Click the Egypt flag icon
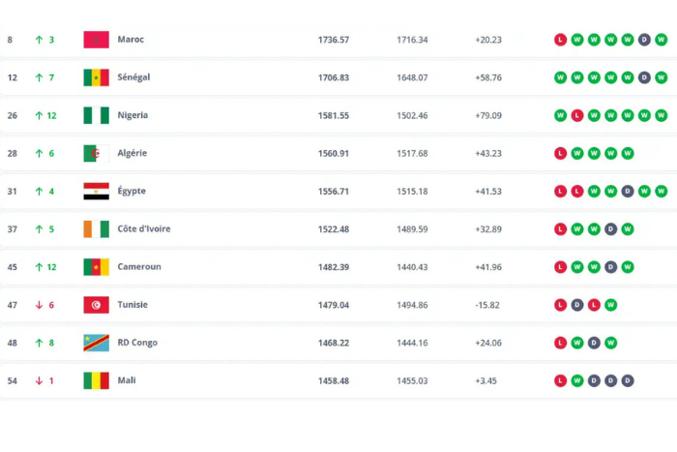Viewport: 677px width, 452px height. click(x=96, y=191)
